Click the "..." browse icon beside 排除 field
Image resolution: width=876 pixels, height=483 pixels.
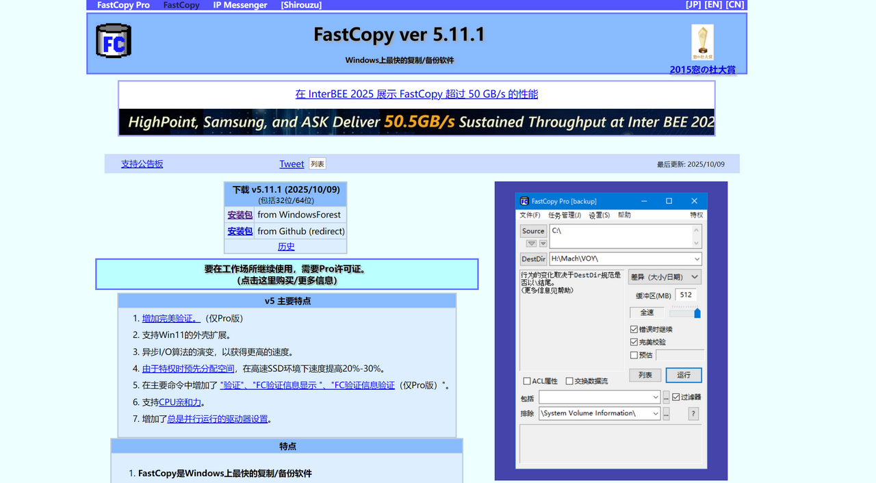click(x=667, y=413)
